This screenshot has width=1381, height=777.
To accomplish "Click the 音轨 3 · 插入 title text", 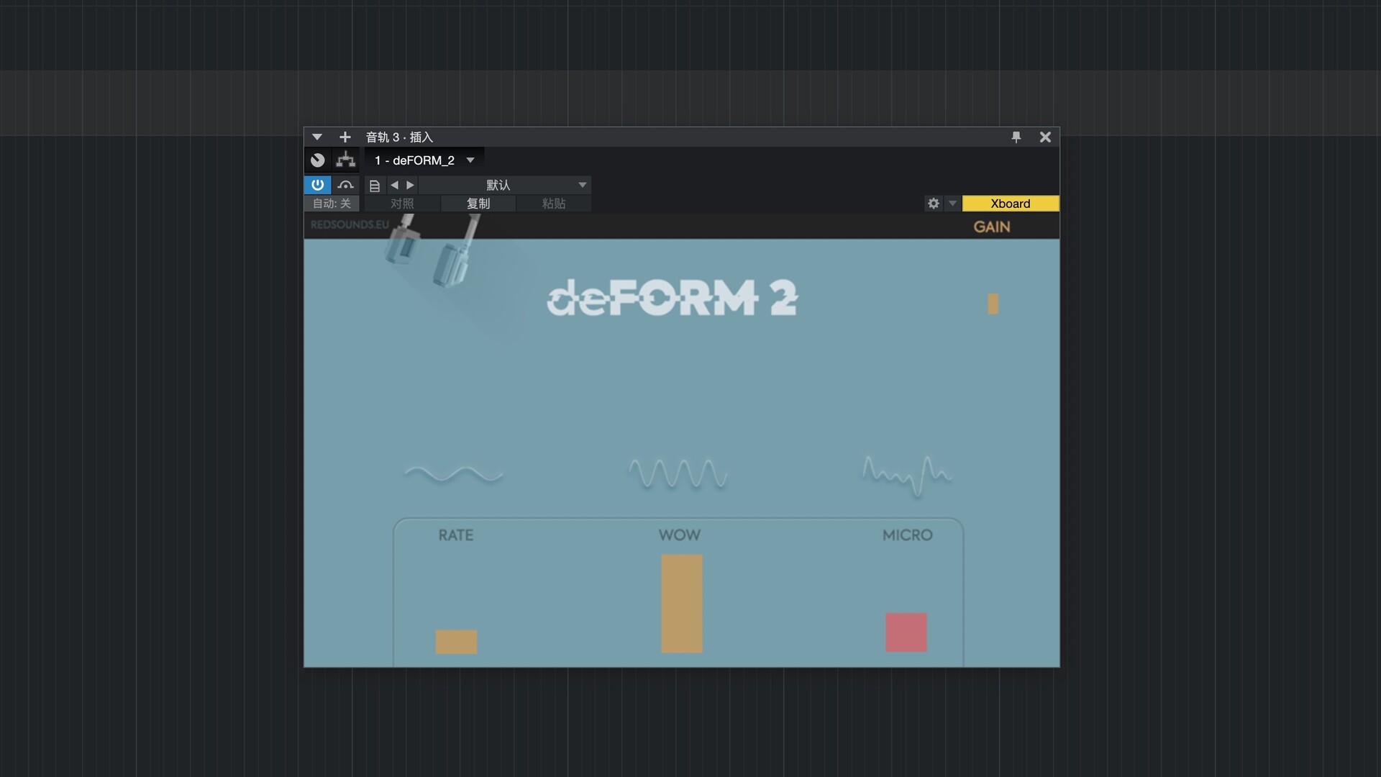I will pyautogui.click(x=399, y=137).
